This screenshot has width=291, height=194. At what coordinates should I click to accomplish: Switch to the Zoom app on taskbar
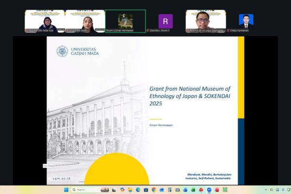tap(209, 190)
